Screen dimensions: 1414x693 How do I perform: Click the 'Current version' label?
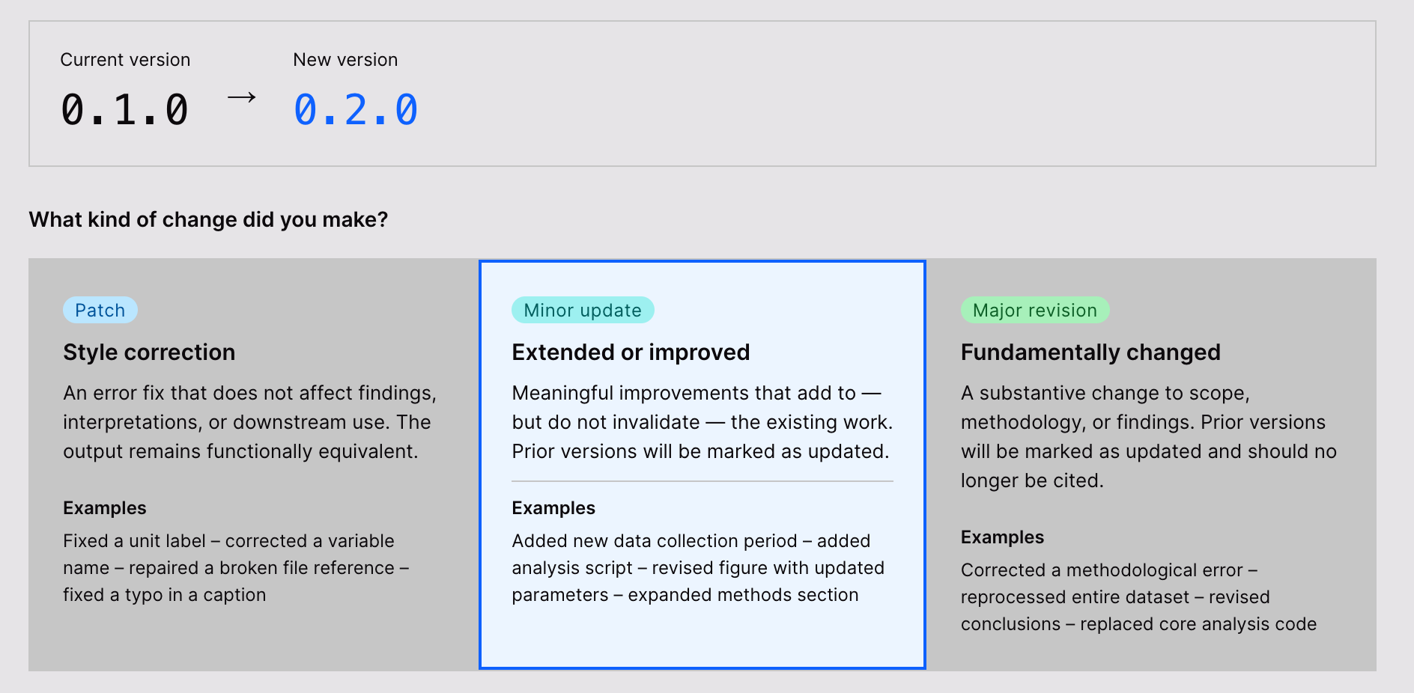[125, 60]
